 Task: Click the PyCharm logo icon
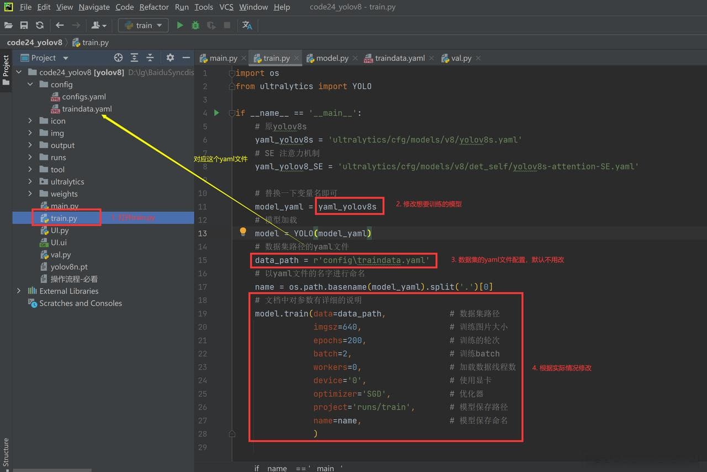(8, 7)
